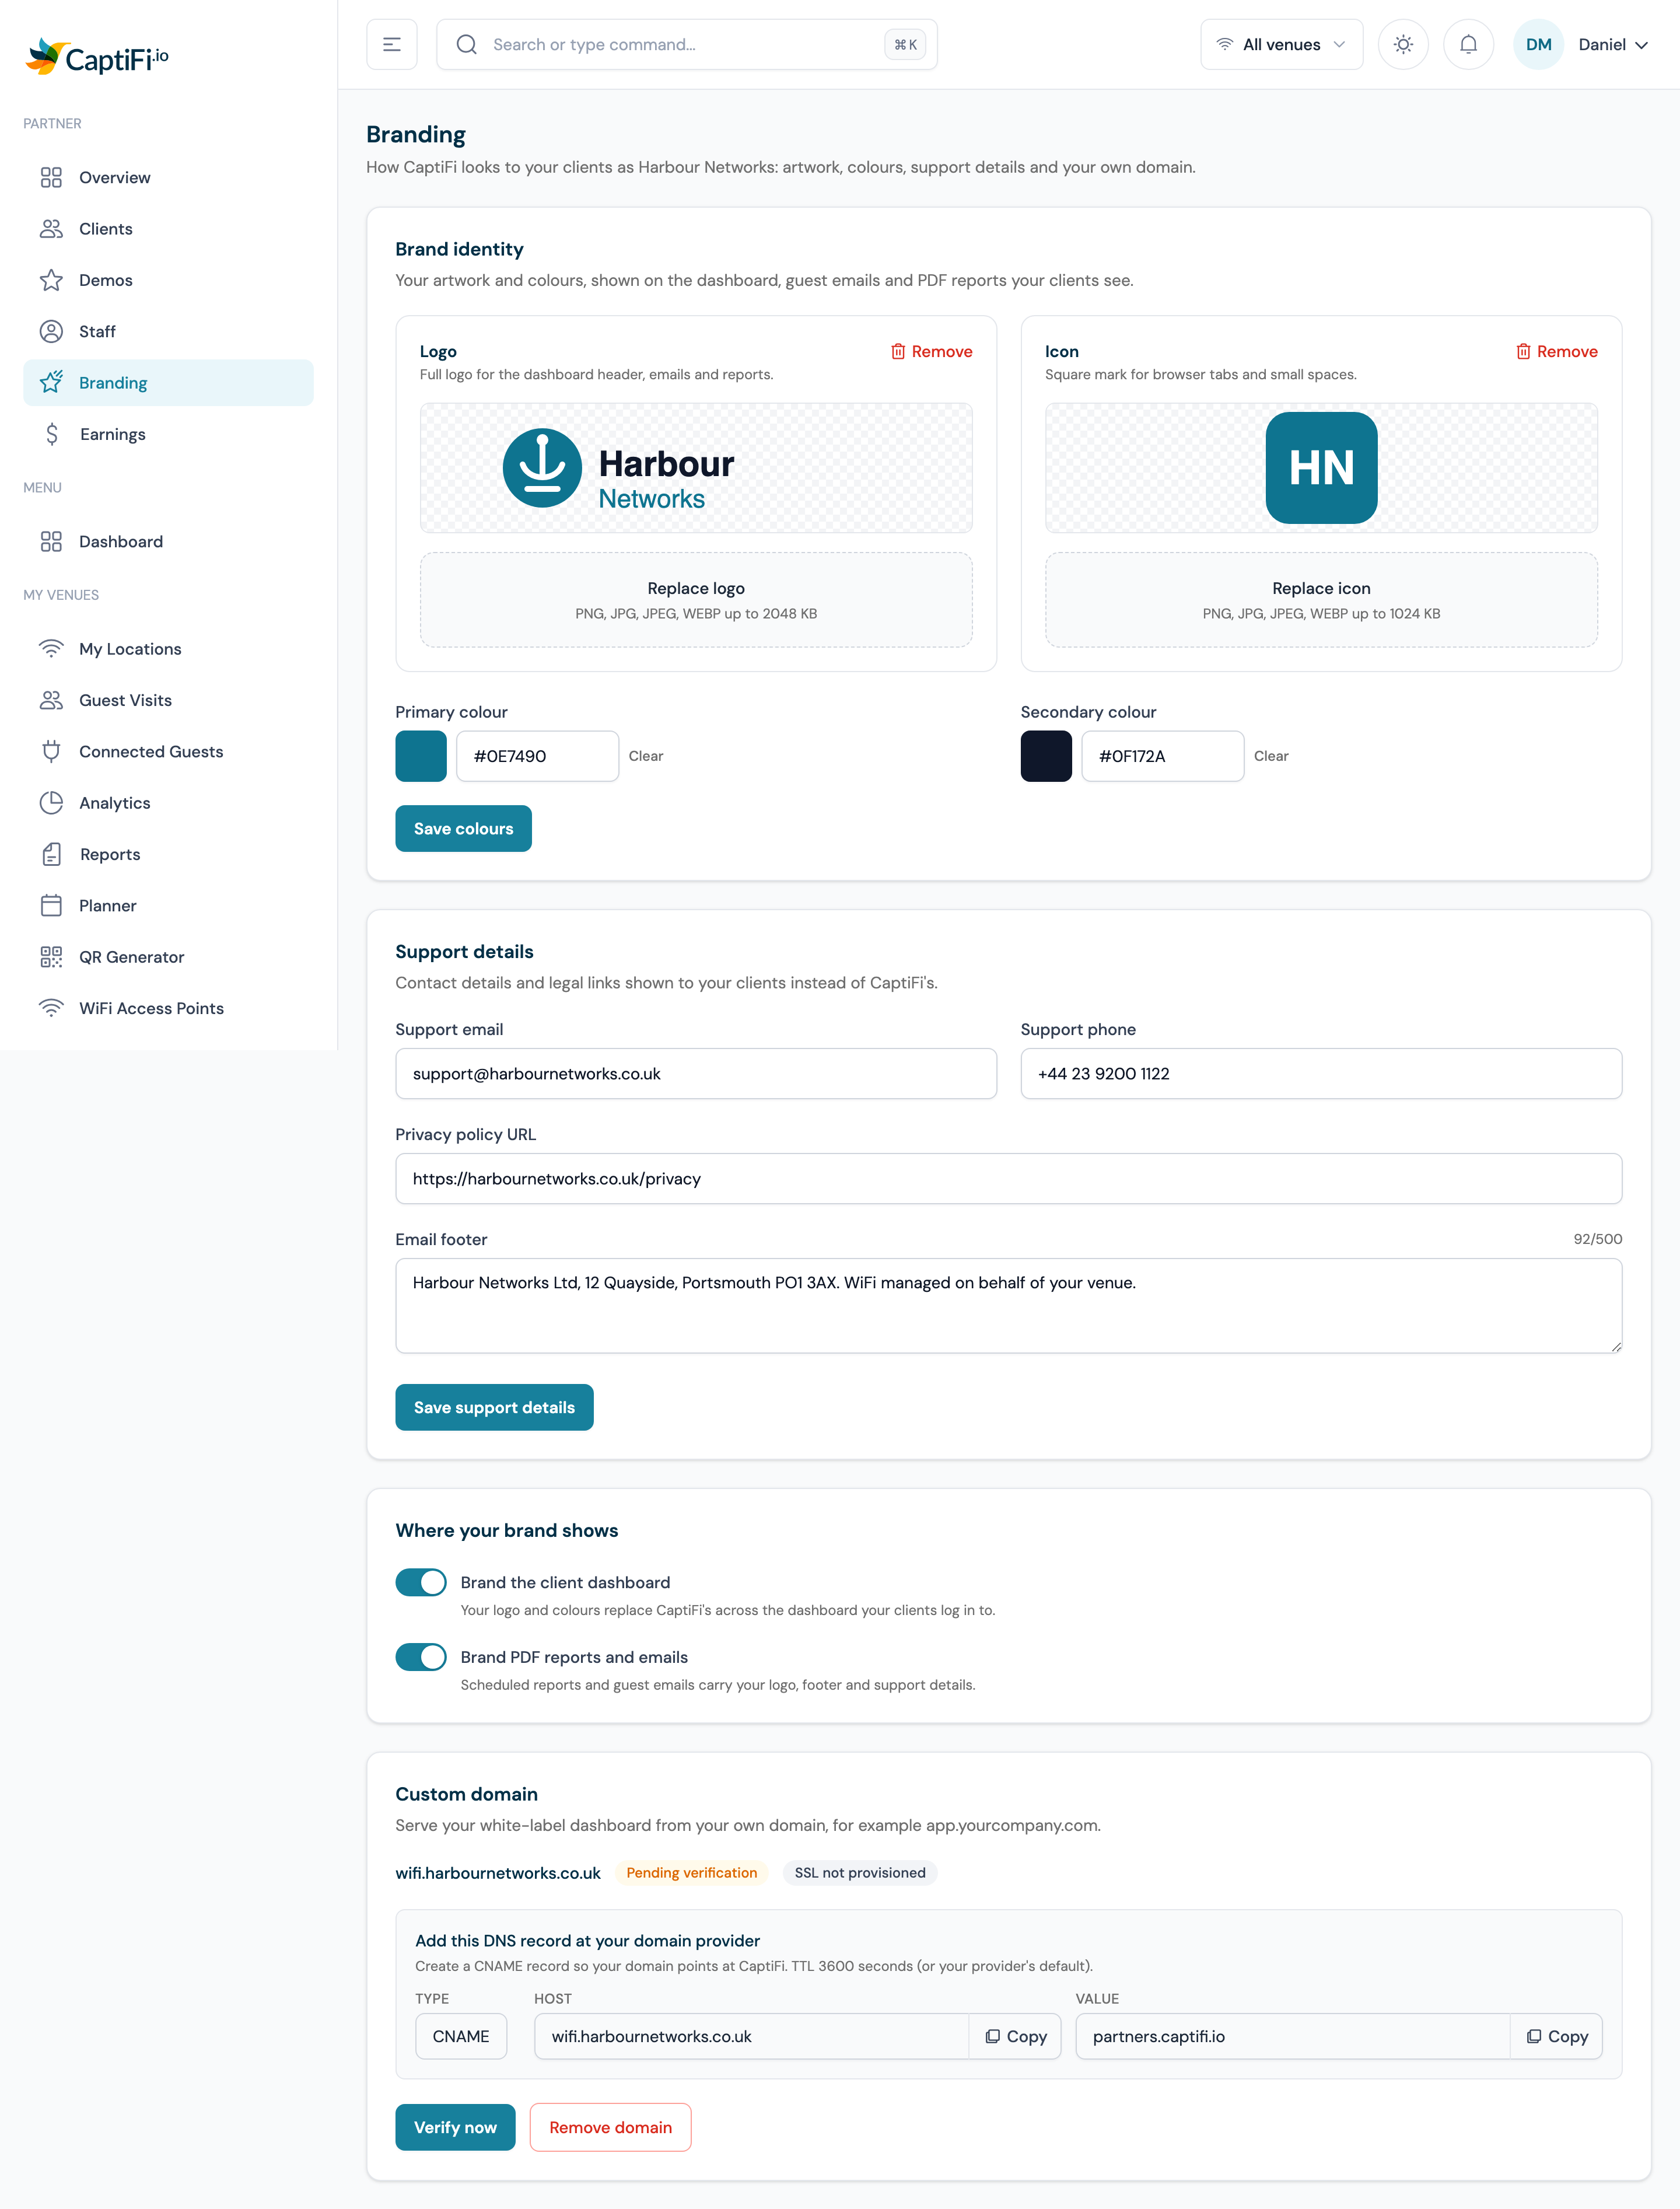
Task: Clear the secondary colour
Action: [x=1271, y=756]
